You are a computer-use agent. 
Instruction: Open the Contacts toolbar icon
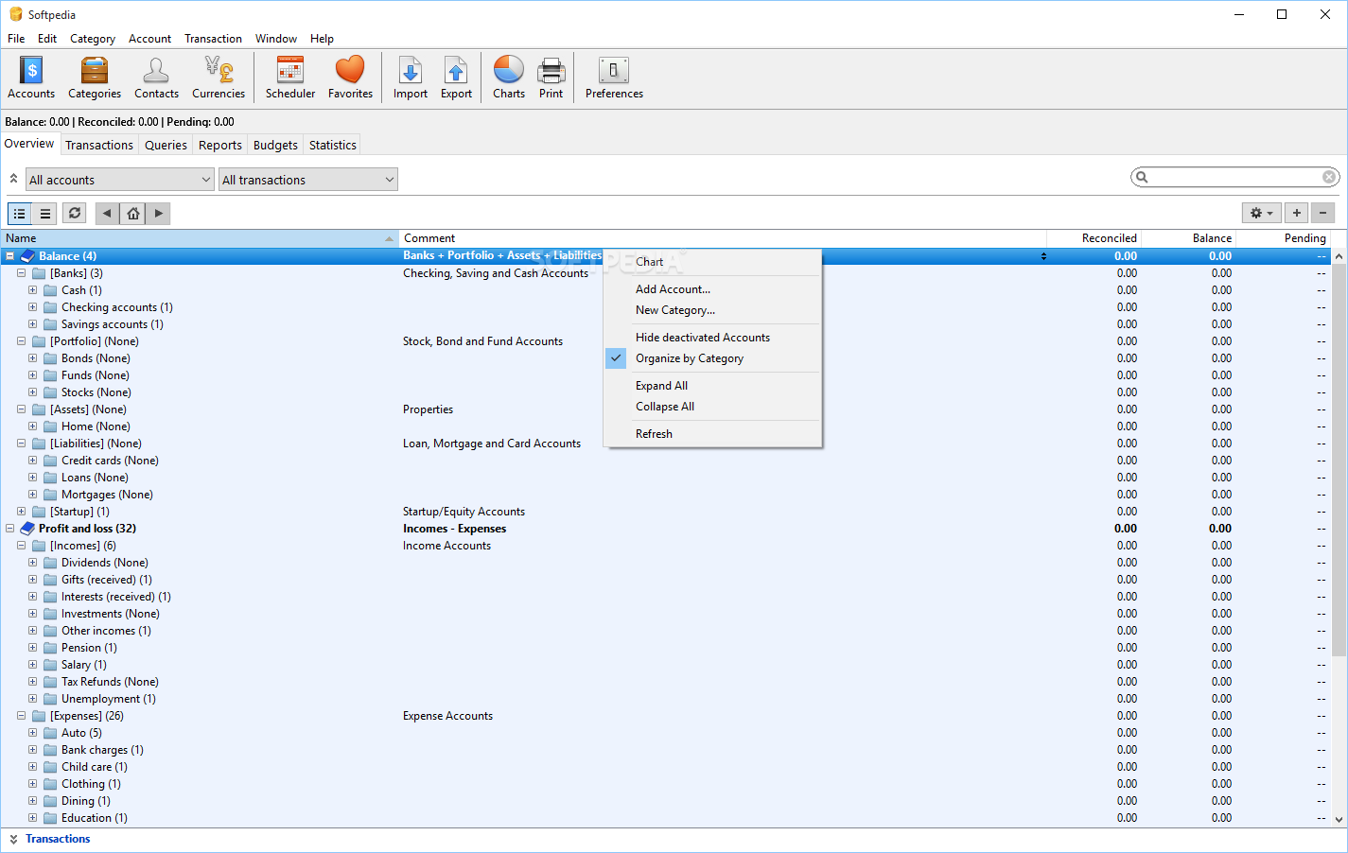click(x=156, y=78)
